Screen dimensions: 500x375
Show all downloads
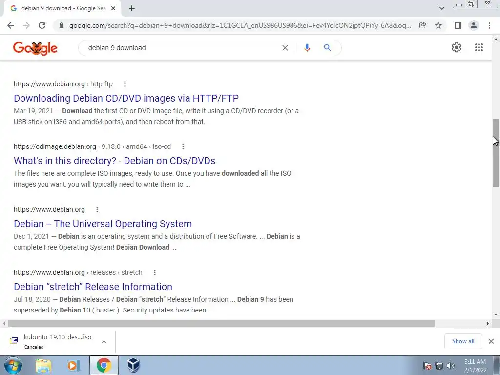pyautogui.click(x=463, y=341)
